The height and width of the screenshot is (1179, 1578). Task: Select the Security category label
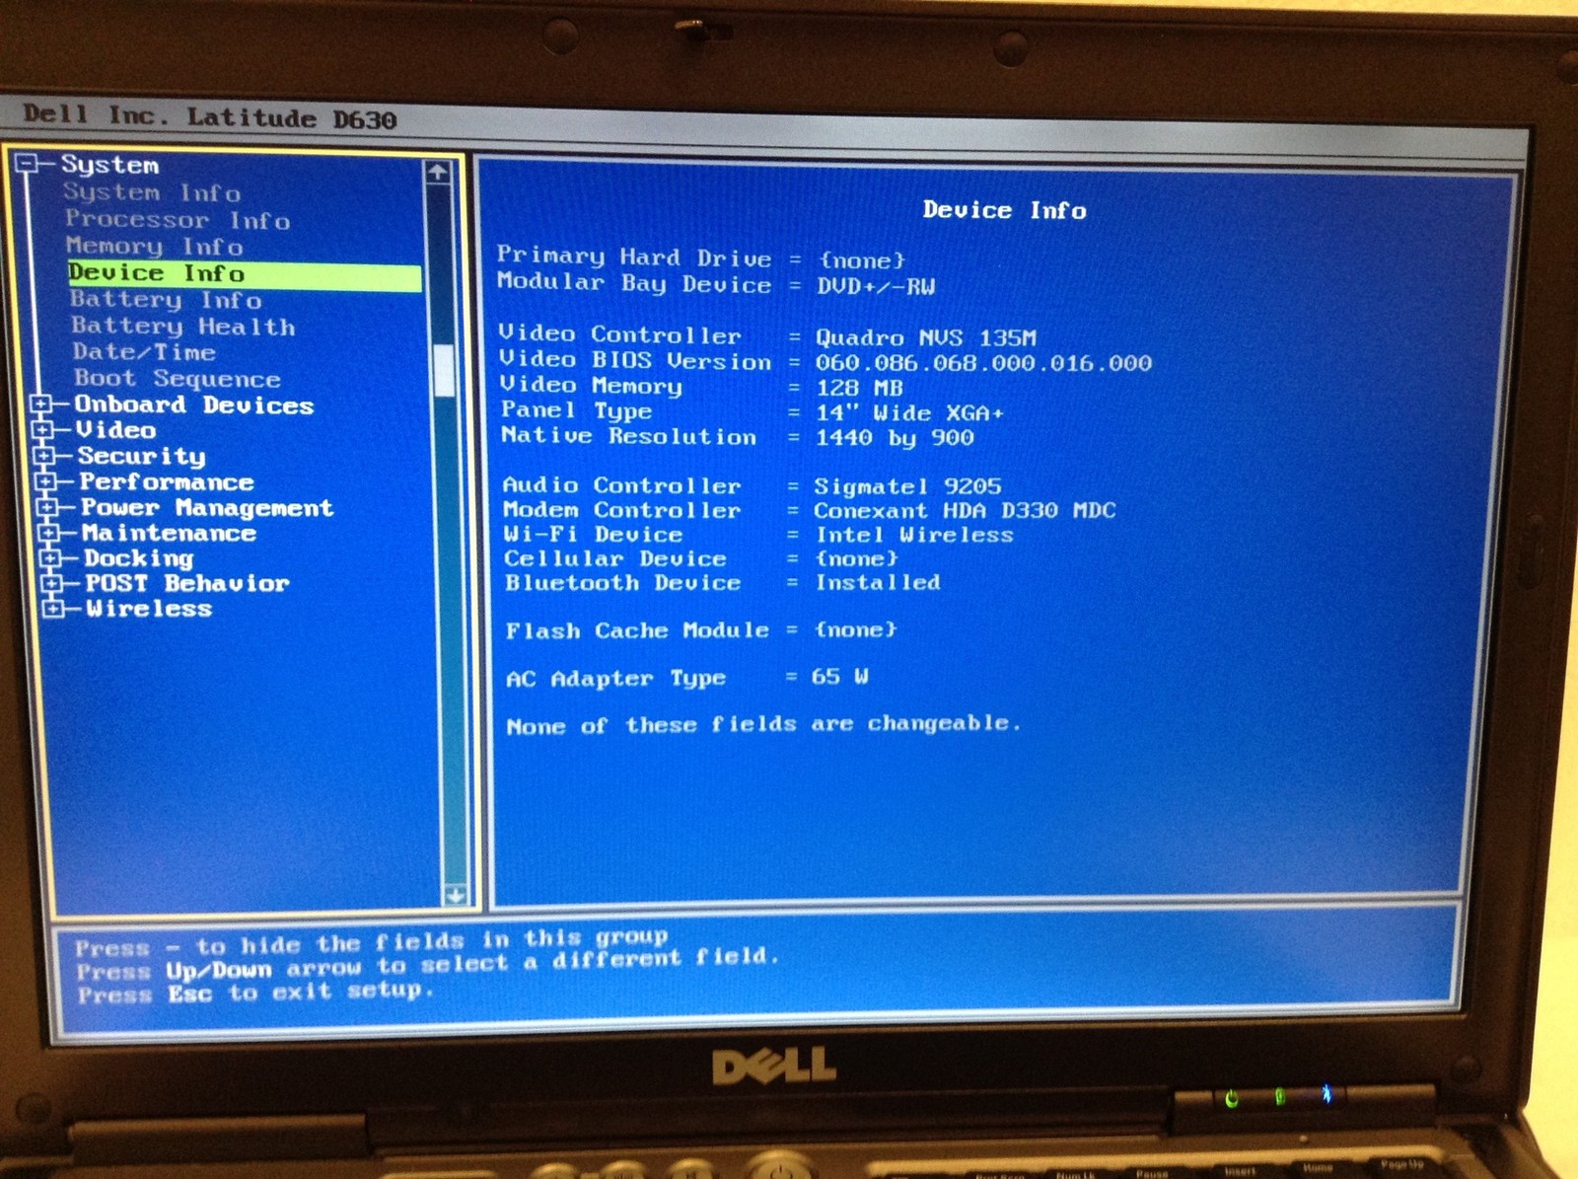pos(142,456)
